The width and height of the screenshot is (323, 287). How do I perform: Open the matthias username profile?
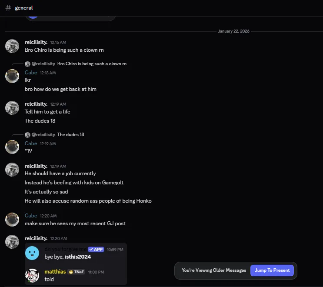coord(55,272)
